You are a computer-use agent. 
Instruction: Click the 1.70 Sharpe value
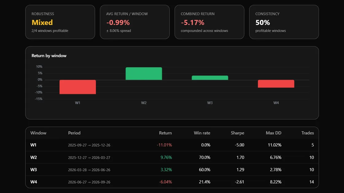[x=240, y=157]
